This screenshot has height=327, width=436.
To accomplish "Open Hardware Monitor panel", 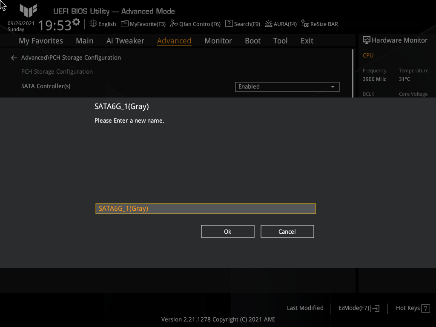I will click(395, 40).
